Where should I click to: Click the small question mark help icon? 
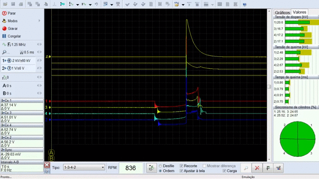pyautogui.click(x=47, y=171)
